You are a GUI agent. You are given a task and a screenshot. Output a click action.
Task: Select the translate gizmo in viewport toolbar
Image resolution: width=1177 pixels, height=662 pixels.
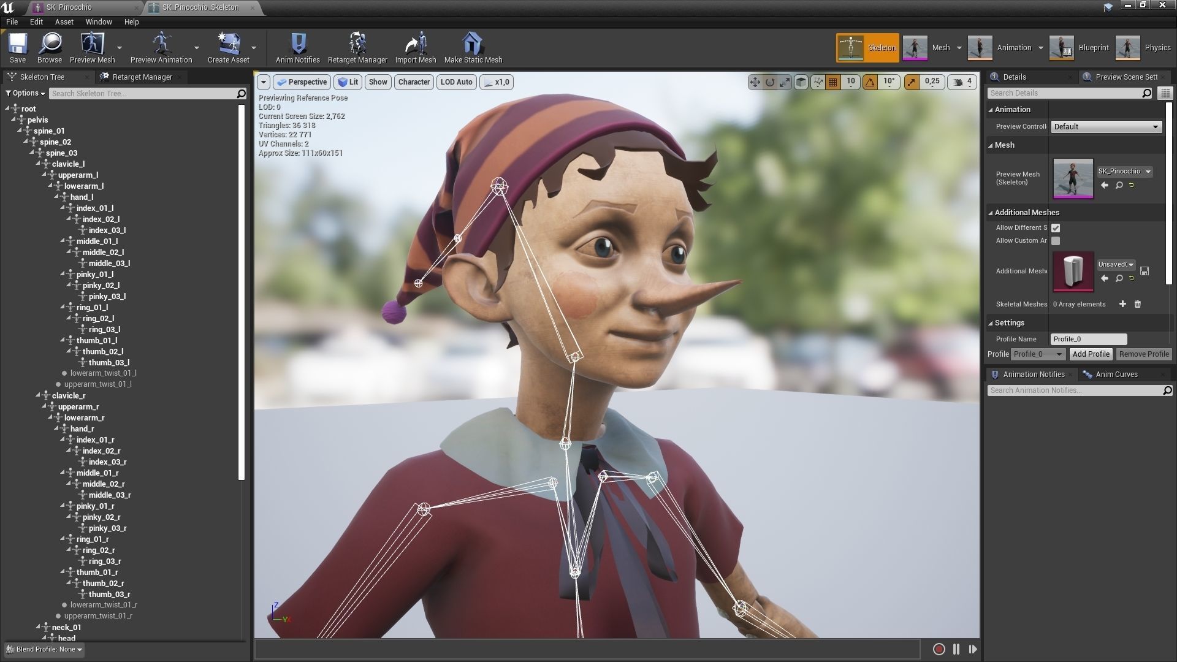(x=755, y=82)
